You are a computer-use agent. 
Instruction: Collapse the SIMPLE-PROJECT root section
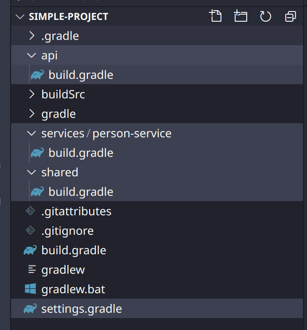(x=20, y=17)
